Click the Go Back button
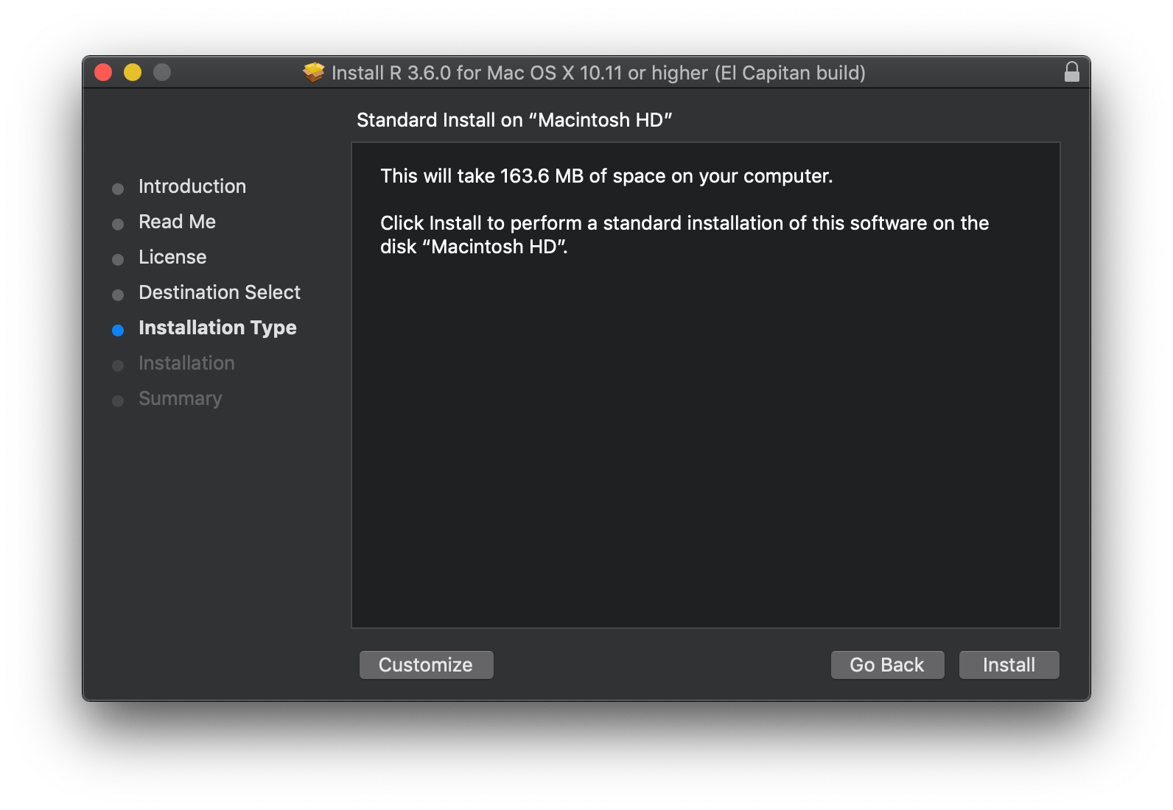This screenshot has width=1173, height=810. [887, 664]
